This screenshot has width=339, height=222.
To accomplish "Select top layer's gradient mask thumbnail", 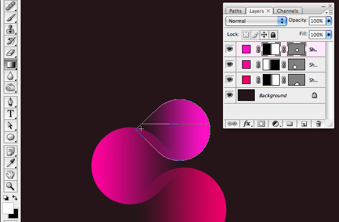I will [x=271, y=49].
